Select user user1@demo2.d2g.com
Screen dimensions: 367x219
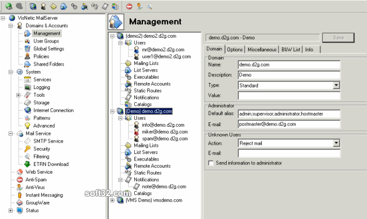[x=166, y=56]
